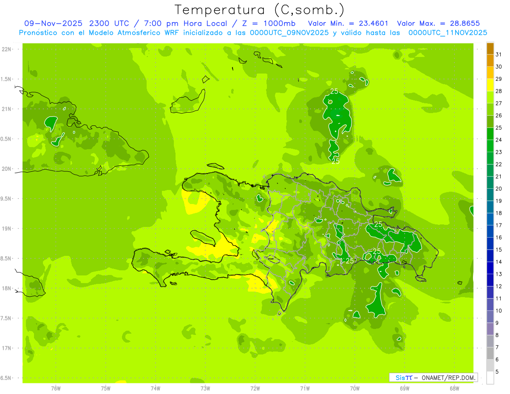This screenshot has width=510, height=394.
Task: Click the "74W" longitude axis label
Action: [156, 388]
